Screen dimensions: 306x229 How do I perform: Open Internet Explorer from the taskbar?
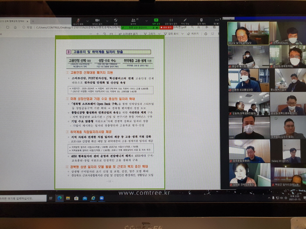(93, 198)
